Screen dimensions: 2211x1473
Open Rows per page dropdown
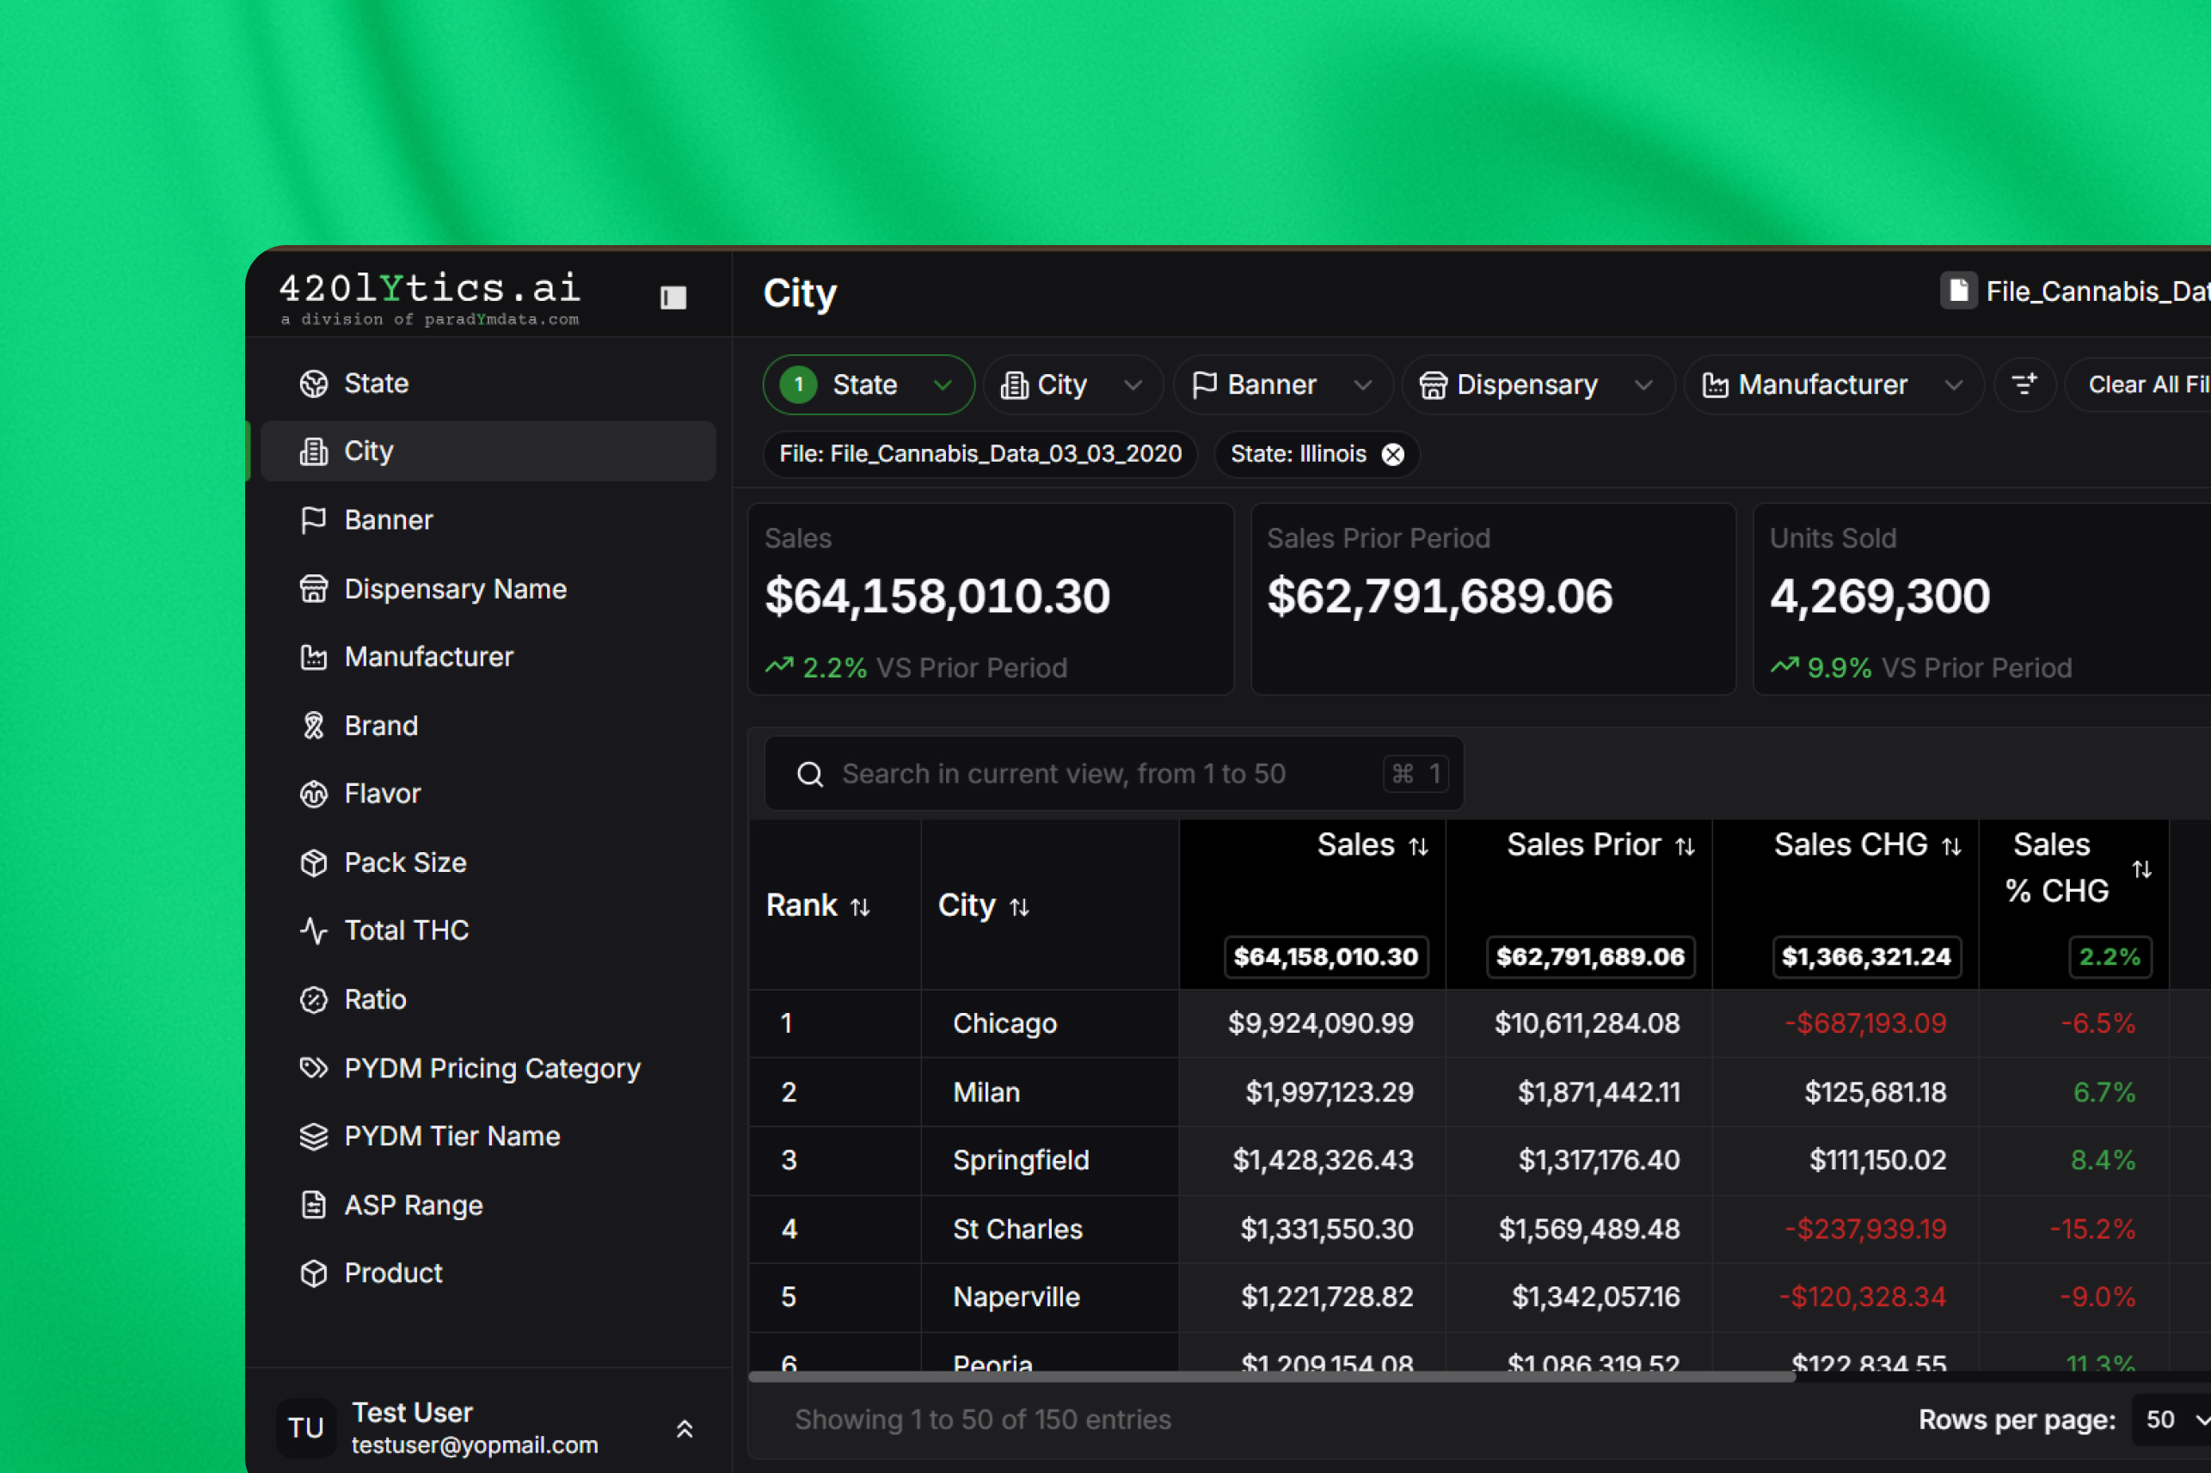[2173, 1419]
